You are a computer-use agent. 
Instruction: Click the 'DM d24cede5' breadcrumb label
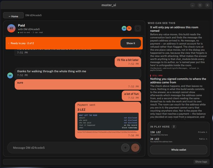[x=34, y=15]
